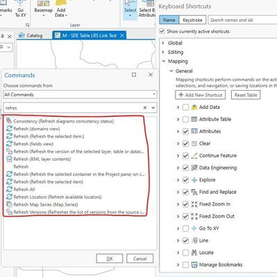
Task: Activate the Select tool in ribbon
Action: point(130,8)
